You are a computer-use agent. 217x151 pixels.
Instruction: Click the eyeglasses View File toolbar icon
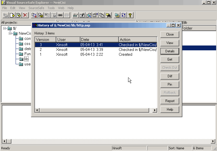coord(76,15)
